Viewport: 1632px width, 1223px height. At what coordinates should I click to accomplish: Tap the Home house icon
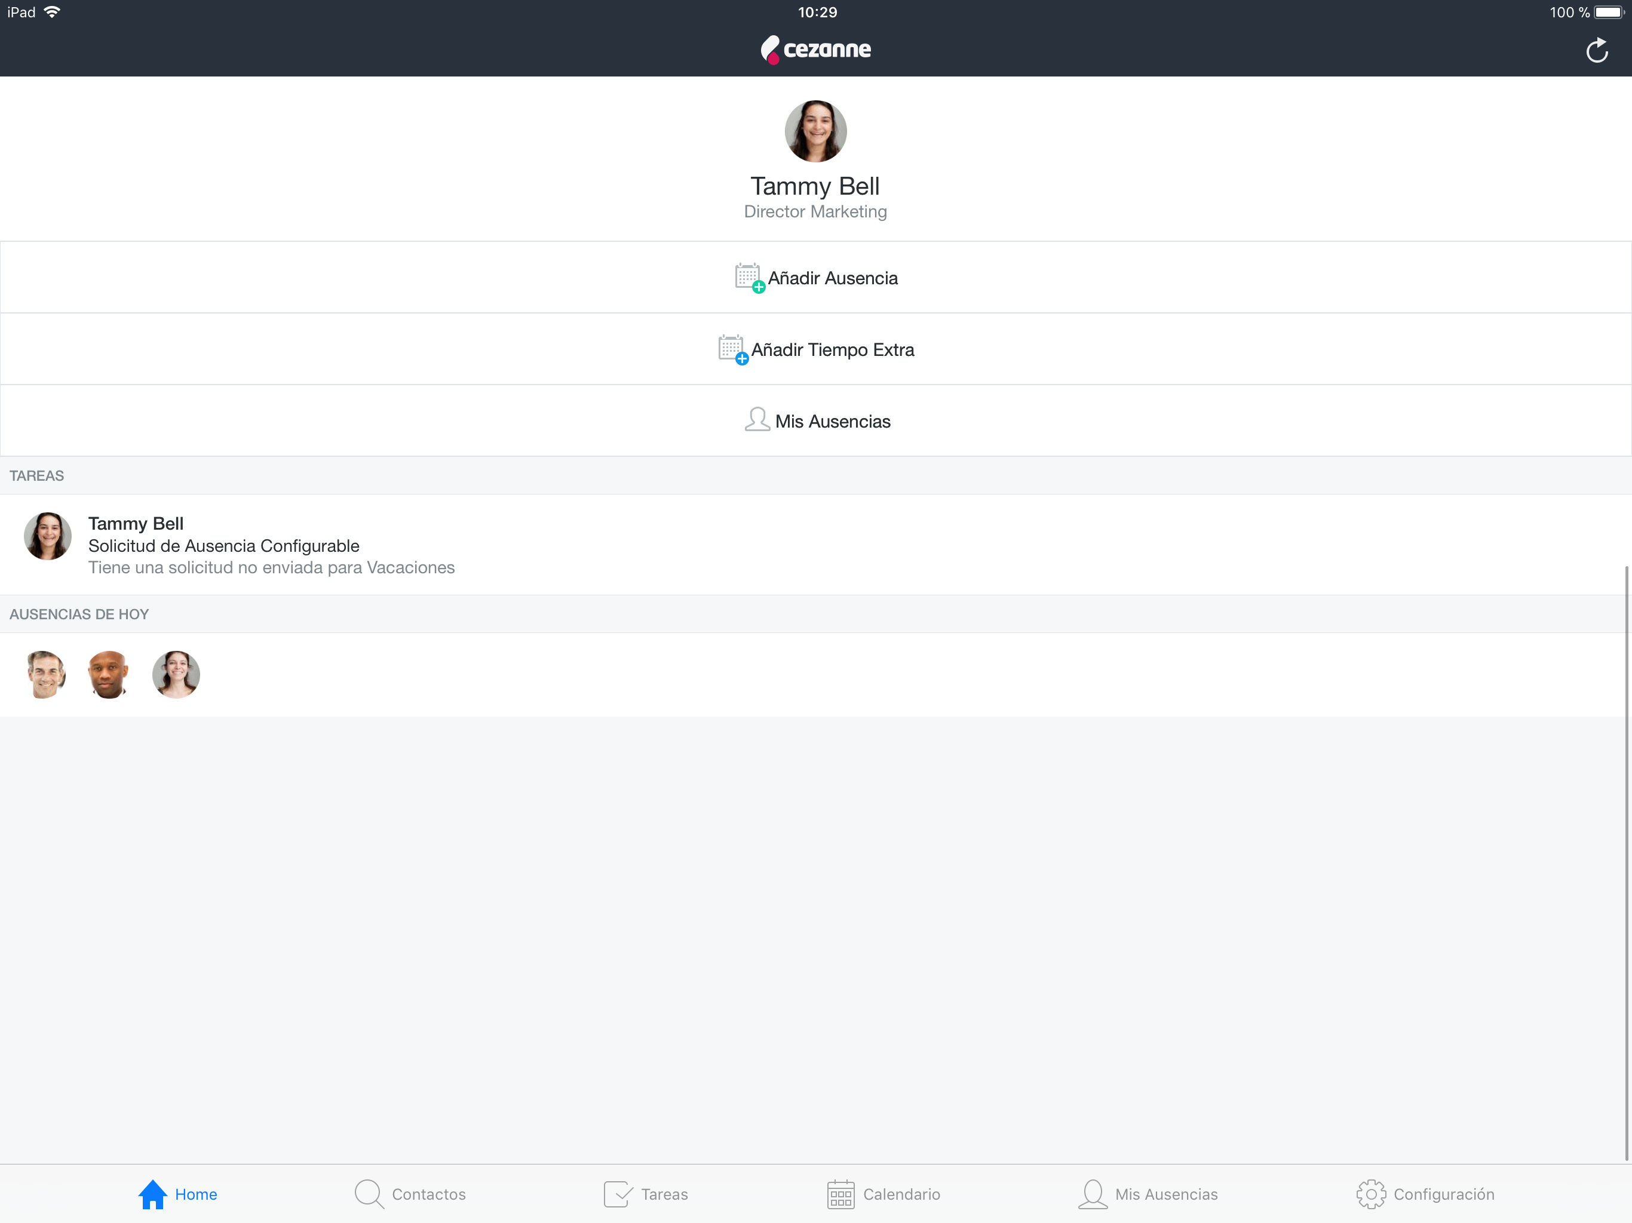[153, 1194]
